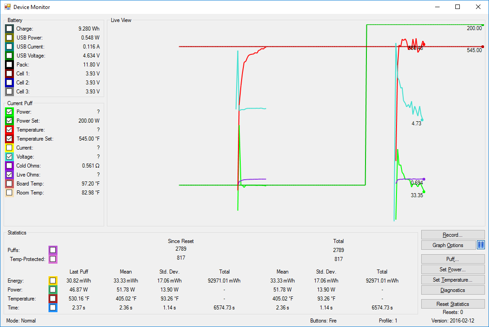Image resolution: width=489 pixels, height=327 pixels.
Task: Click Reset Statistics
Action: pyautogui.click(x=453, y=304)
